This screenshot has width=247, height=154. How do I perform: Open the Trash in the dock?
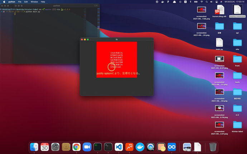point(213,146)
